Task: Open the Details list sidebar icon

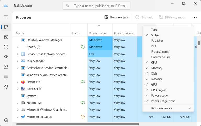Action: (6, 77)
